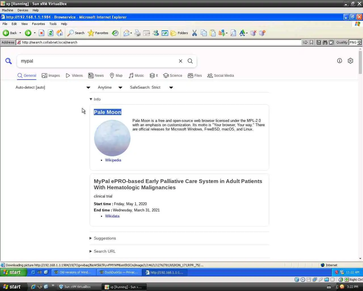Open the Anytime time range dropdown
The width and height of the screenshot is (363, 291).
110,88
